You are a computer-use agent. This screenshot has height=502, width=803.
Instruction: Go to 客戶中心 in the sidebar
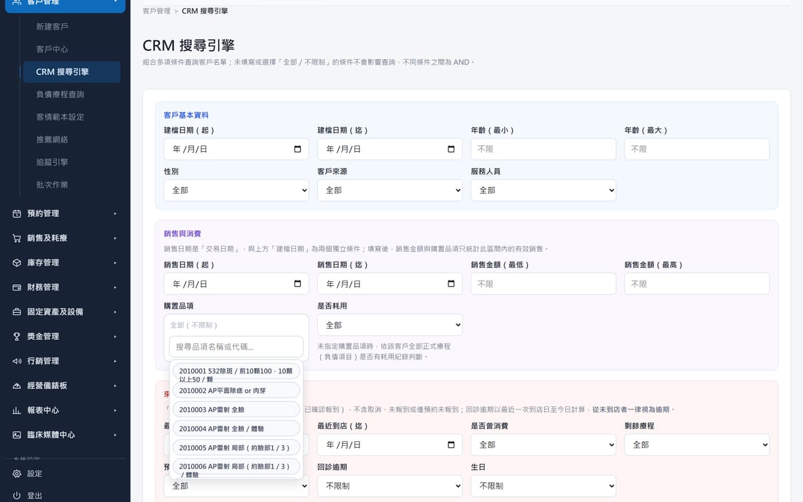52,50
